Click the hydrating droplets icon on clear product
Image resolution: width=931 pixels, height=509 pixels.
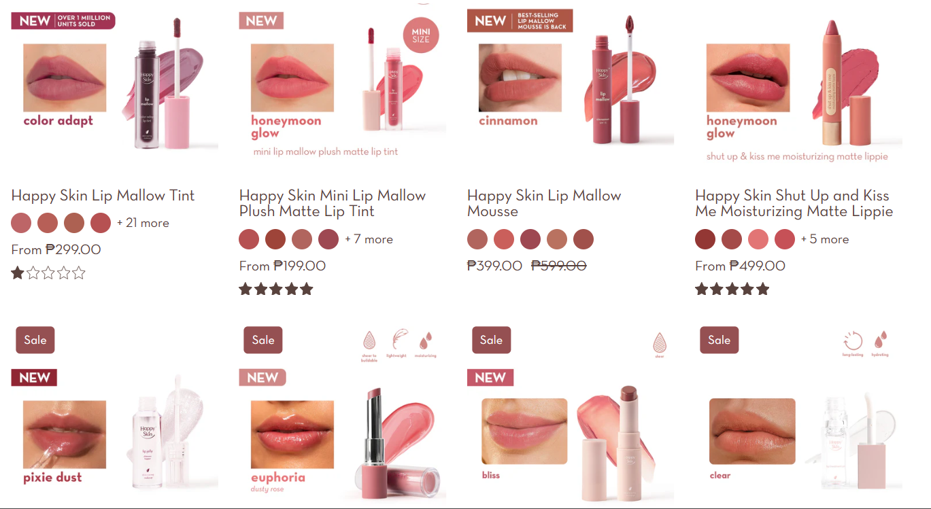pos(880,340)
